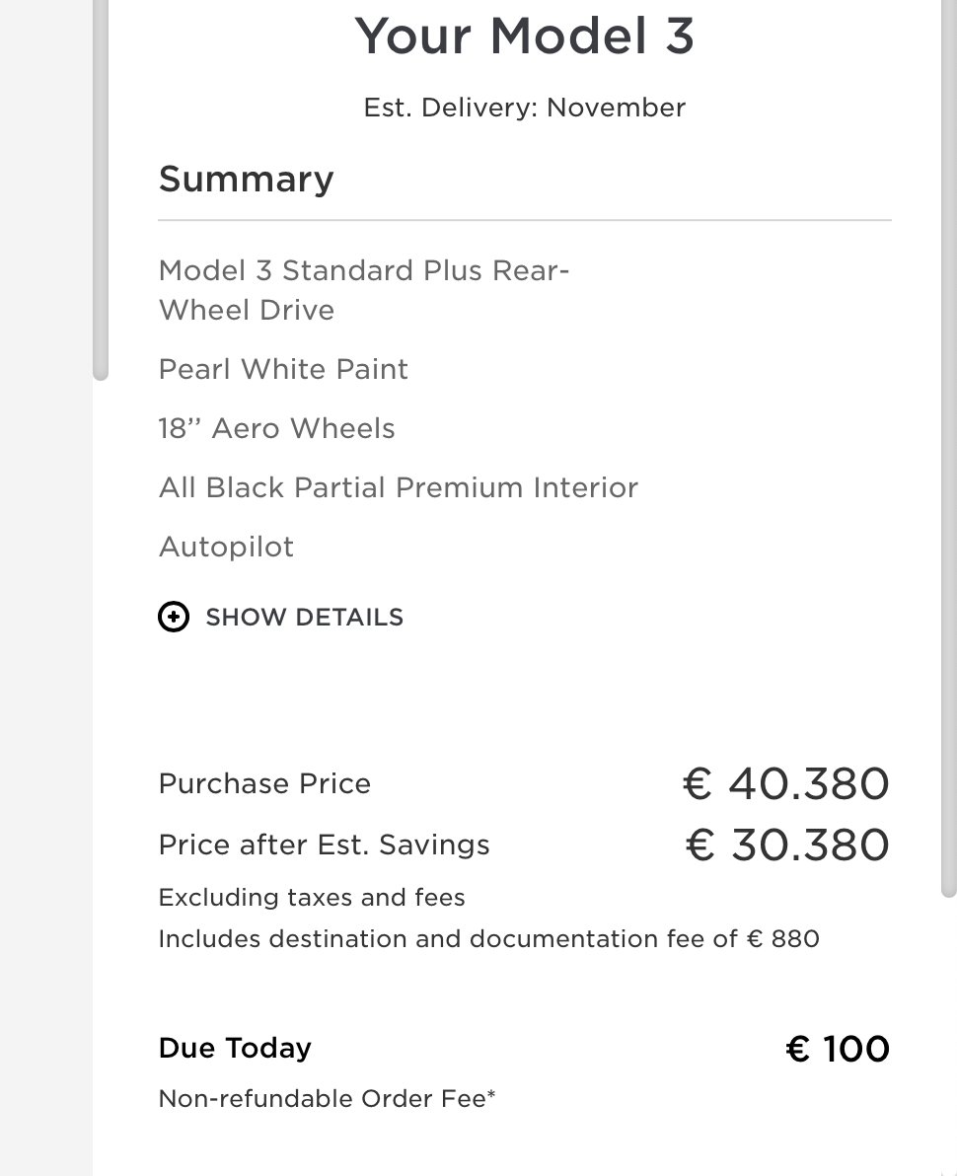Select the Pearl White Paint item
This screenshot has height=1176, width=957.
click(283, 369)
